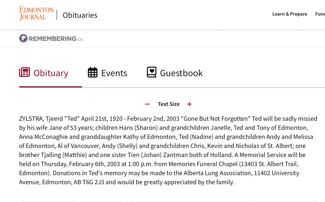Click the red underline below Obituary tab
This screenshot has height=202, width=325.
coord(50,87)
